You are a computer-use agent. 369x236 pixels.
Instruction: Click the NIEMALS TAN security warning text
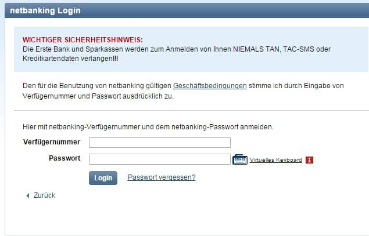pos(177,49)
